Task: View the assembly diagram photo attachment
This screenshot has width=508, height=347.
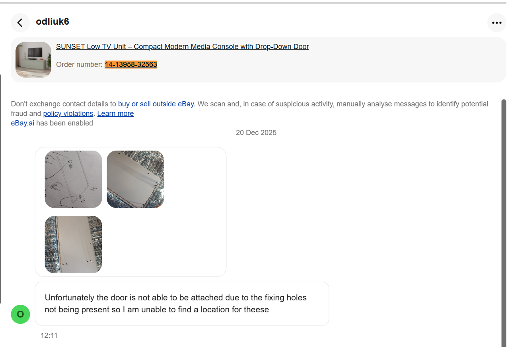Action: coord(73,179)
